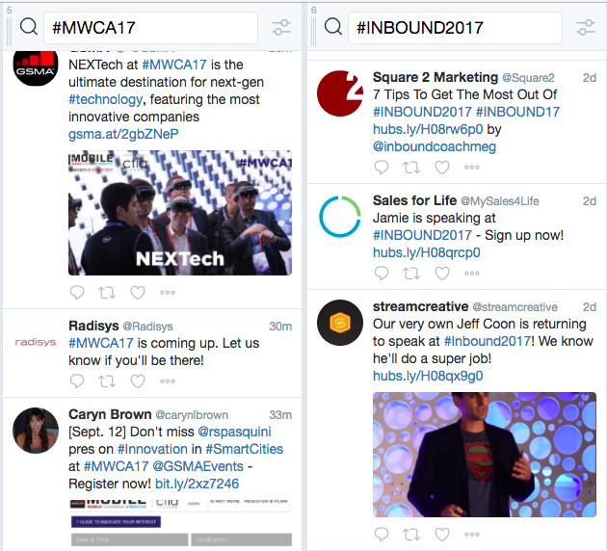
Task: Open streamcreative account name
Action: pos(420,306)
